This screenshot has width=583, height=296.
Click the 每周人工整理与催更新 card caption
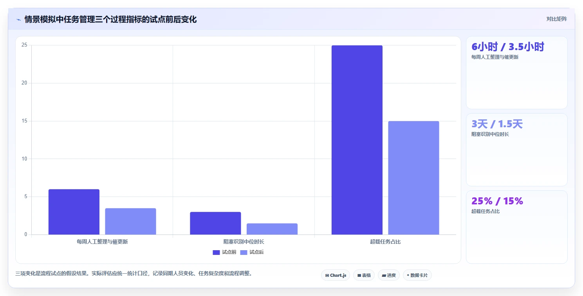click(x=495, y=57)
